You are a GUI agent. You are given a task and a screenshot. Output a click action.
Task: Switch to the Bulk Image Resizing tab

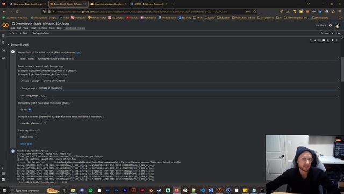(x=149, y=4)
